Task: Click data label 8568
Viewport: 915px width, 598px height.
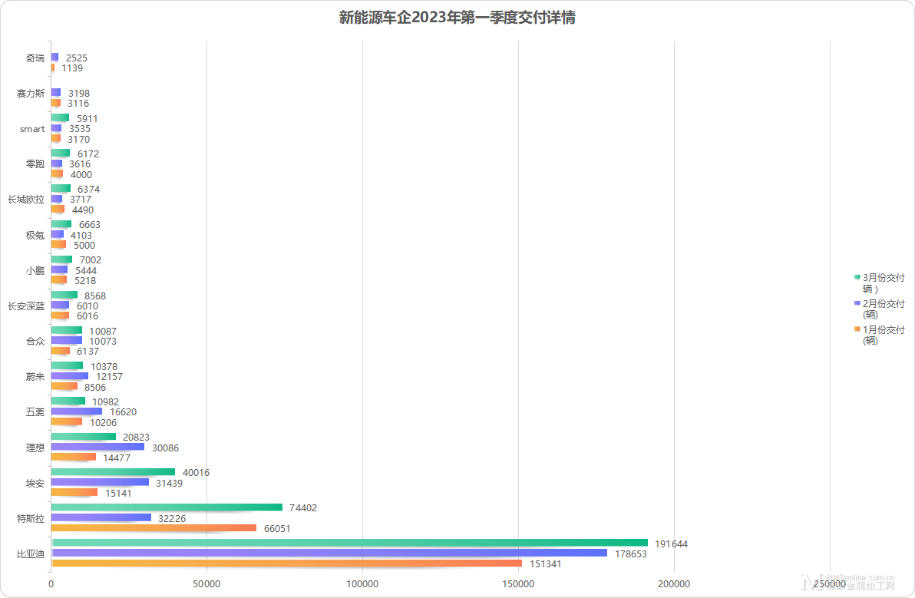Action: 95,296
